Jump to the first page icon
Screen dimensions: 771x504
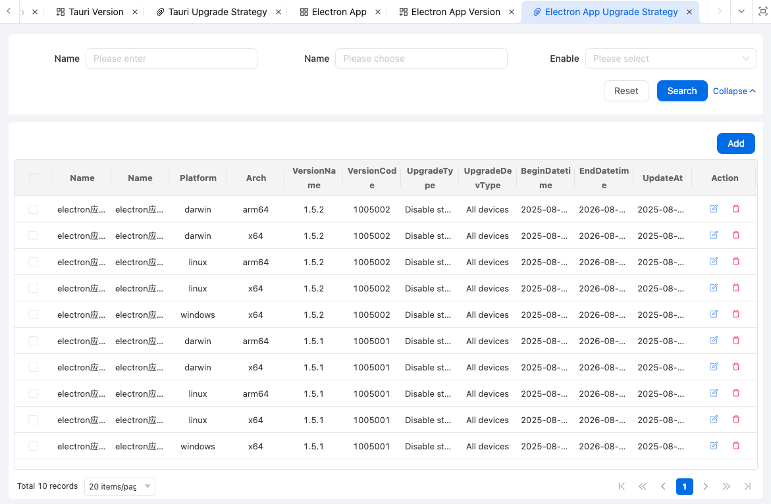pyautogui.click(x=622, y=486)
